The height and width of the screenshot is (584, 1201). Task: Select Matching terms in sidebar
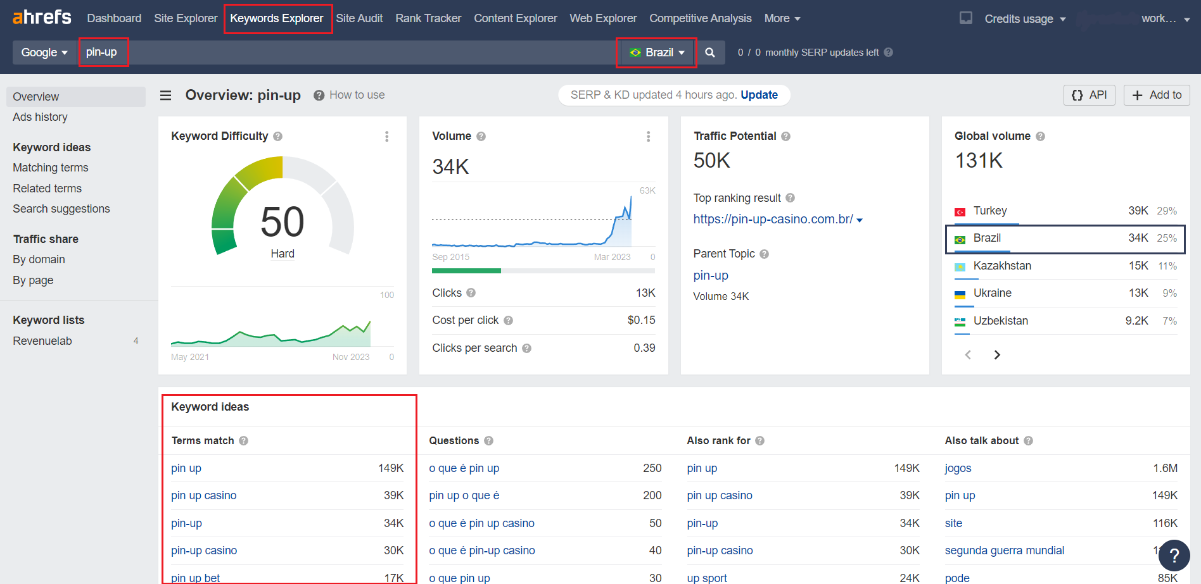click(51, 168)
